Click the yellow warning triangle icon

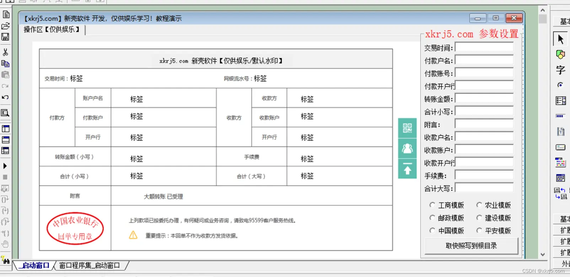133,235
